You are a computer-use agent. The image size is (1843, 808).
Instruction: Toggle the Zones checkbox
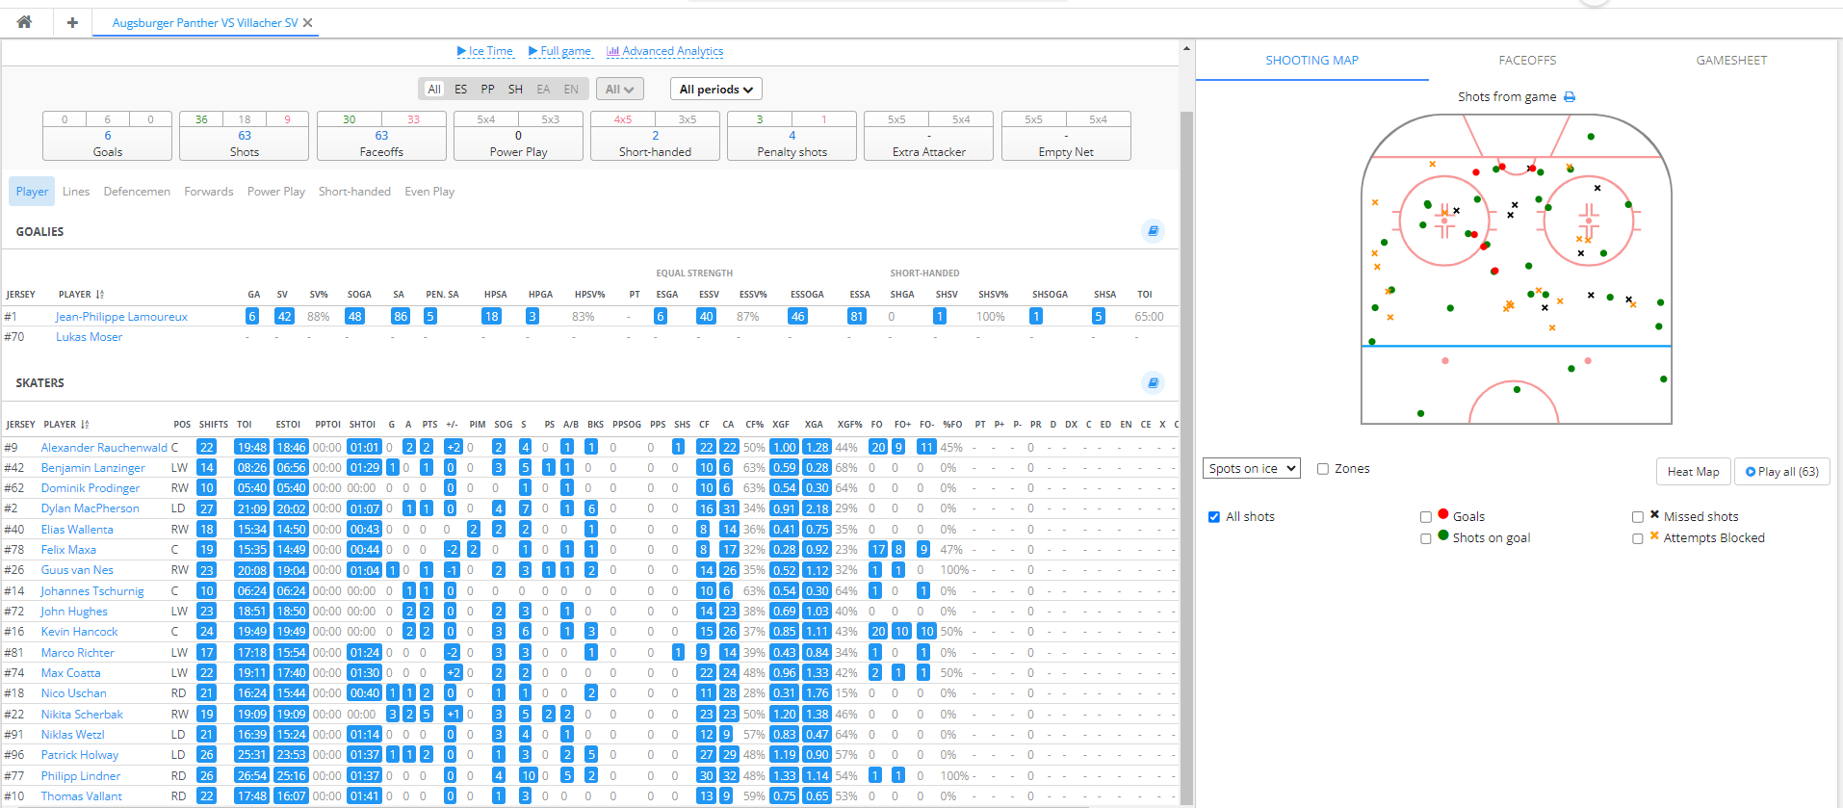tap(1323, 469)
